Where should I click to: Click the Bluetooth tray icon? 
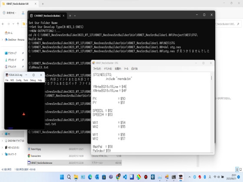(x=205, y=177)
